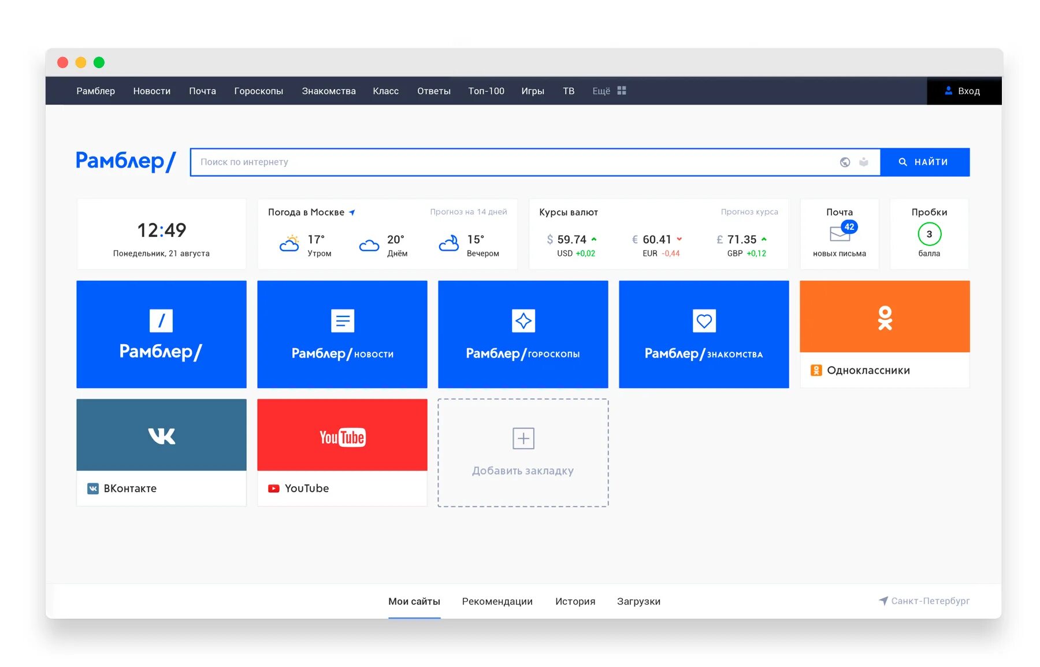Screen dimensions: 1040x667
Task: Click the traffic score circle showing 3
Action: 929,234
